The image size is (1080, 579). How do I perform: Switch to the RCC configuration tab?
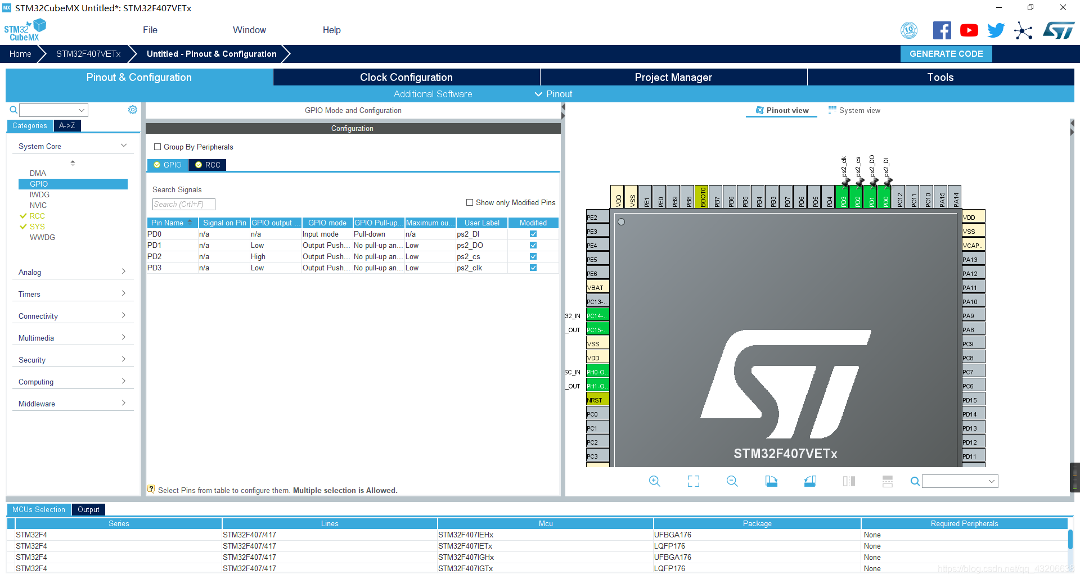coord(208,165)
